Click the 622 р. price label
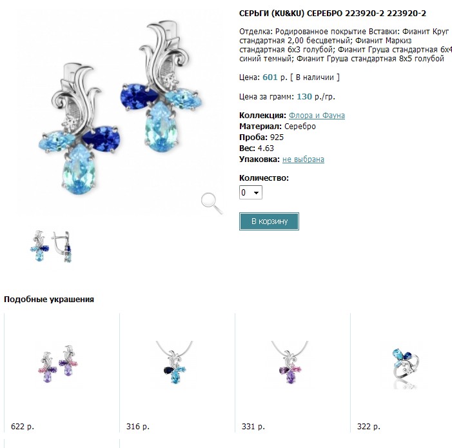The image size is (452, 448). 22,427
